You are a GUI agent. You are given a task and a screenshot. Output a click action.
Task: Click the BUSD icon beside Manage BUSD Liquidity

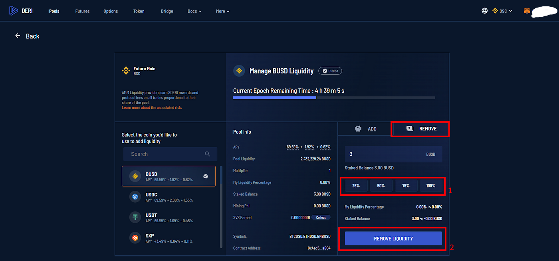point(239,71)
